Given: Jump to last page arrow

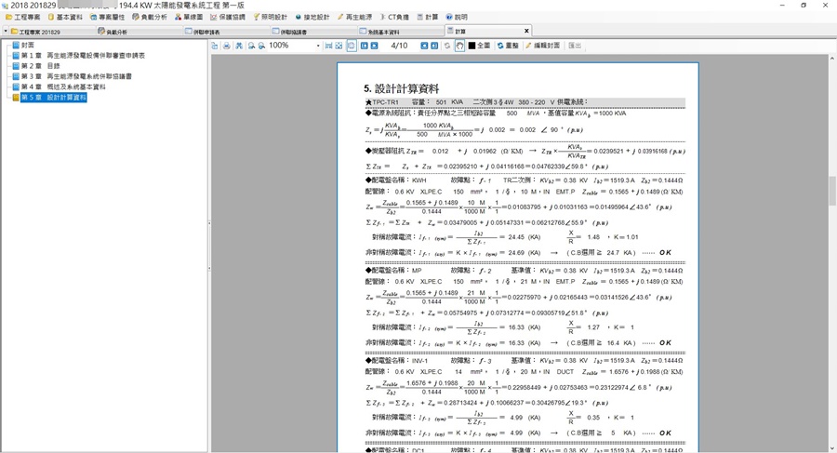Looking at the screenshot, I should [x=432, y=46].
